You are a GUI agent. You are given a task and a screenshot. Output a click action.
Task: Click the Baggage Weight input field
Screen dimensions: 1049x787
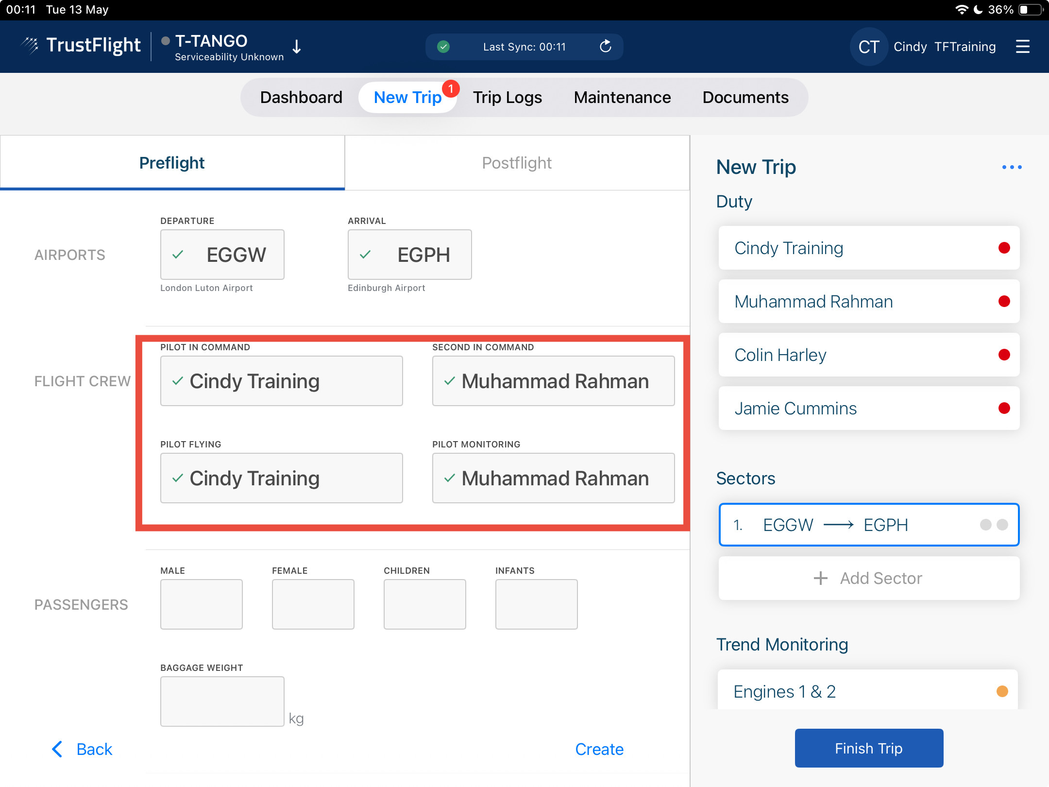[x=222, y=701]
